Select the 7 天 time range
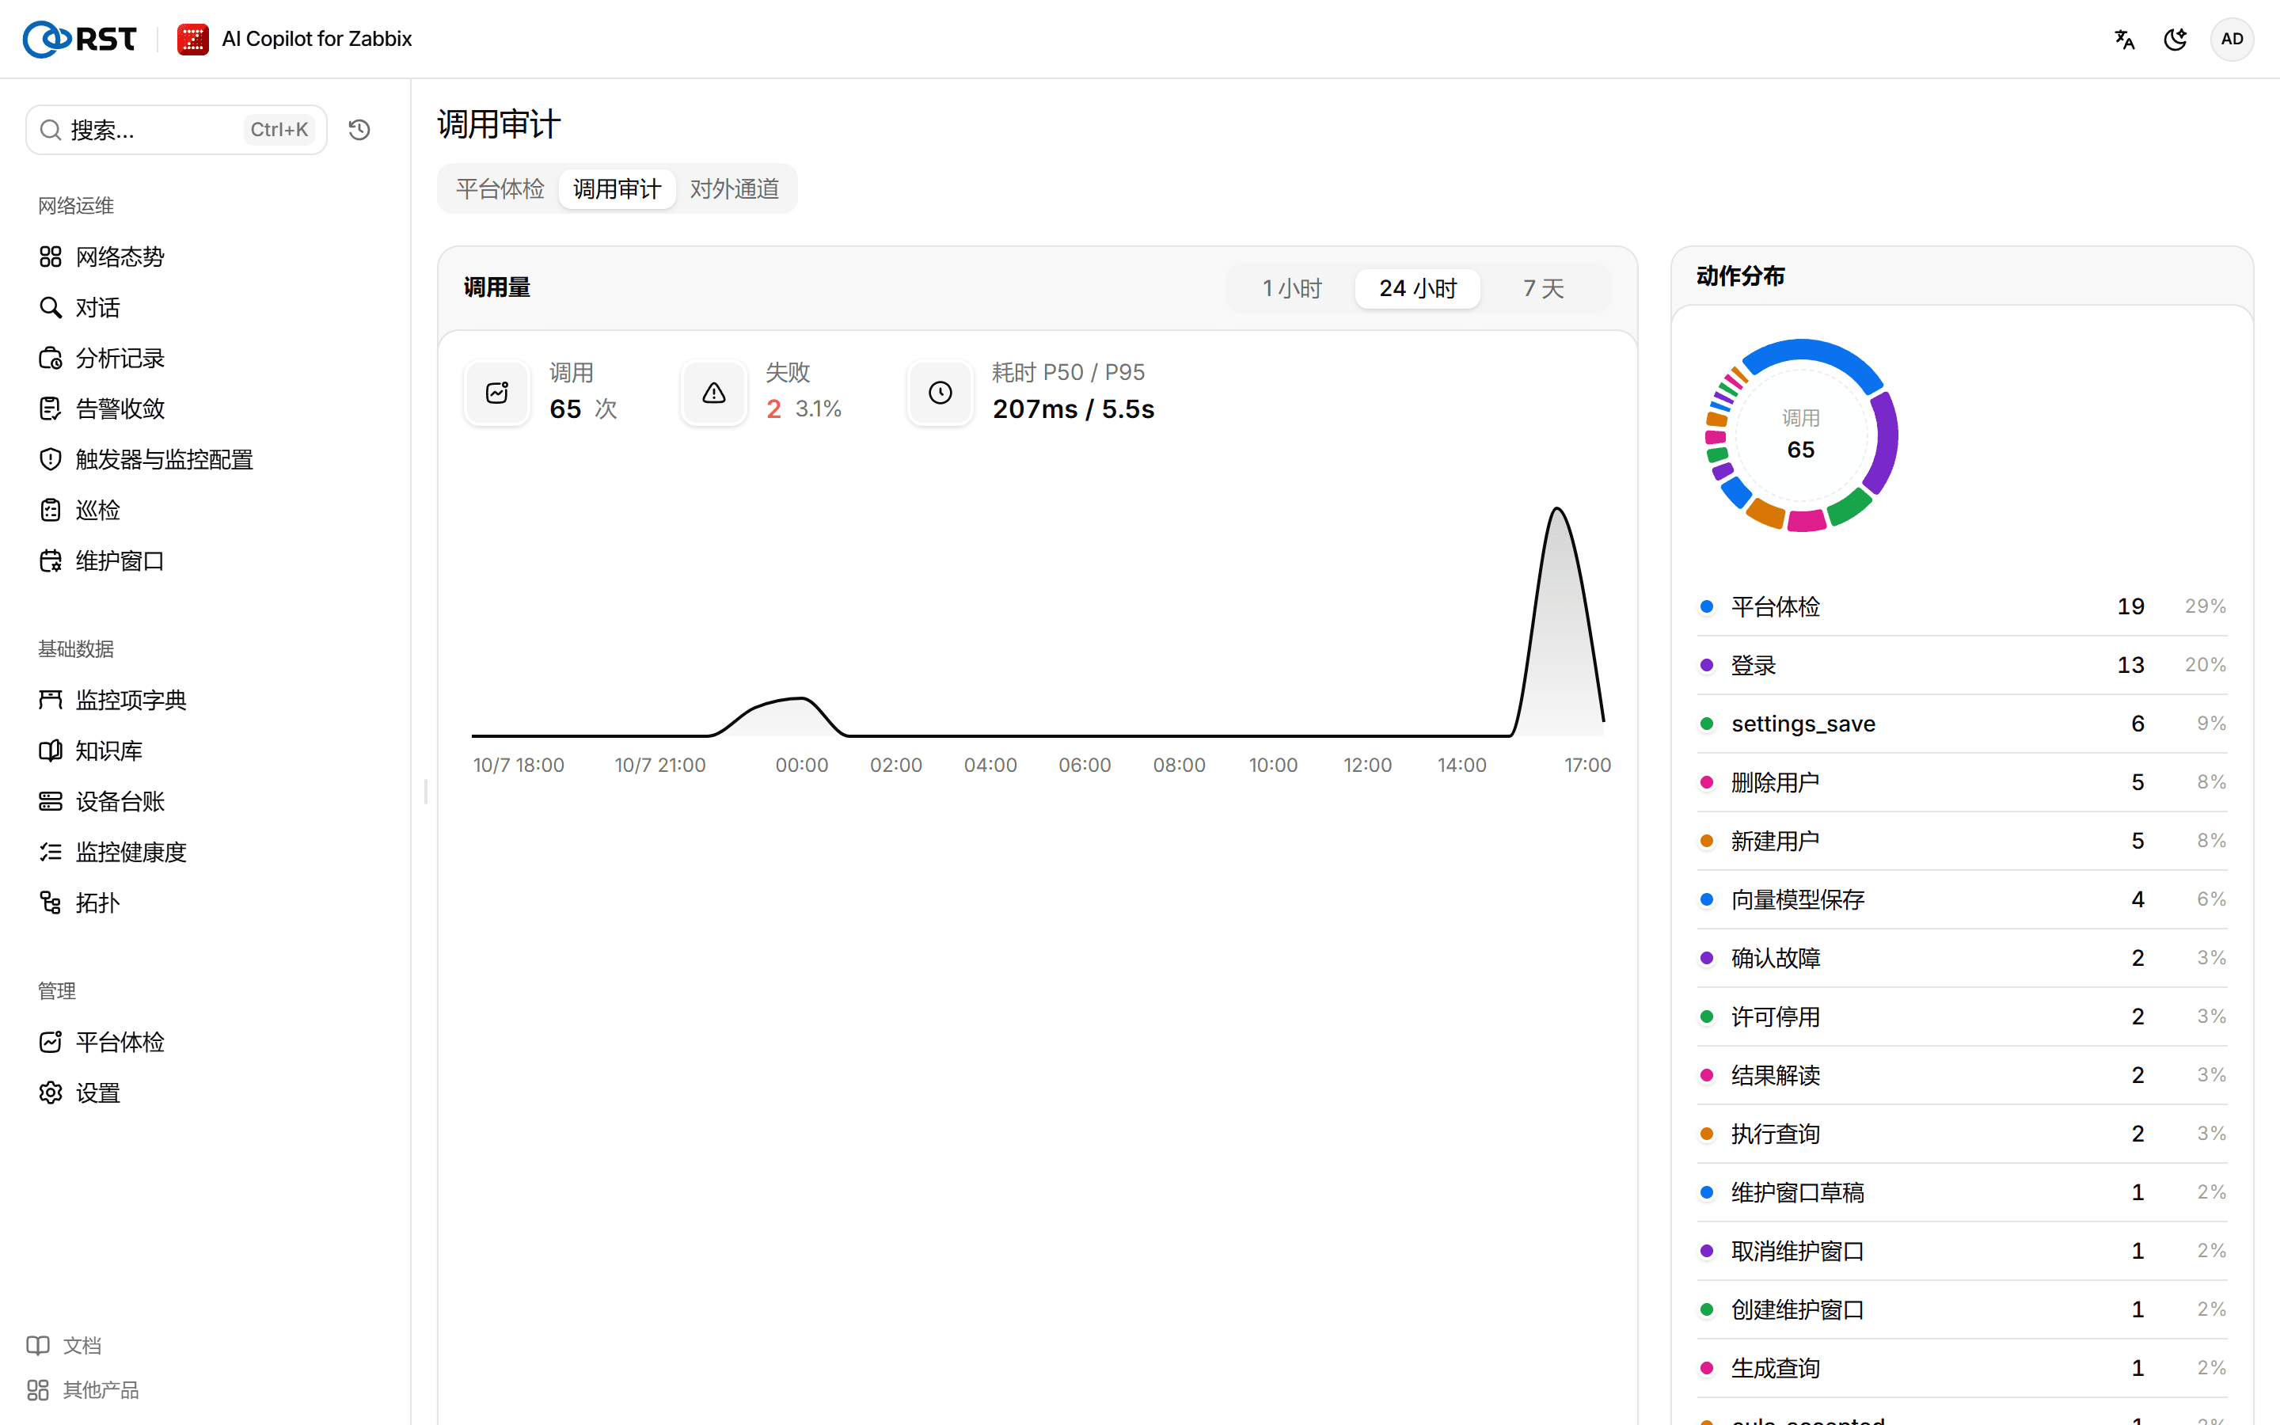The height and width of the screenshot is (1425, 2280). (1543, 288)
